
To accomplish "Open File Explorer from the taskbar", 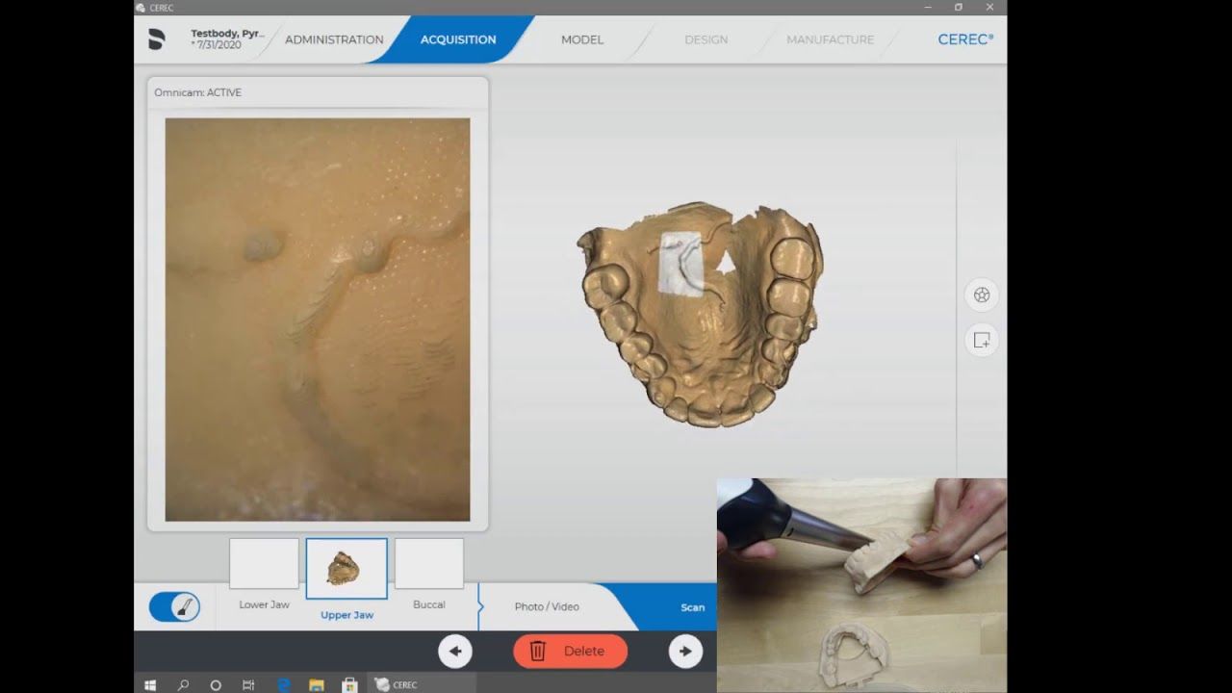I will pyautogui.click(x=317, y=684).
